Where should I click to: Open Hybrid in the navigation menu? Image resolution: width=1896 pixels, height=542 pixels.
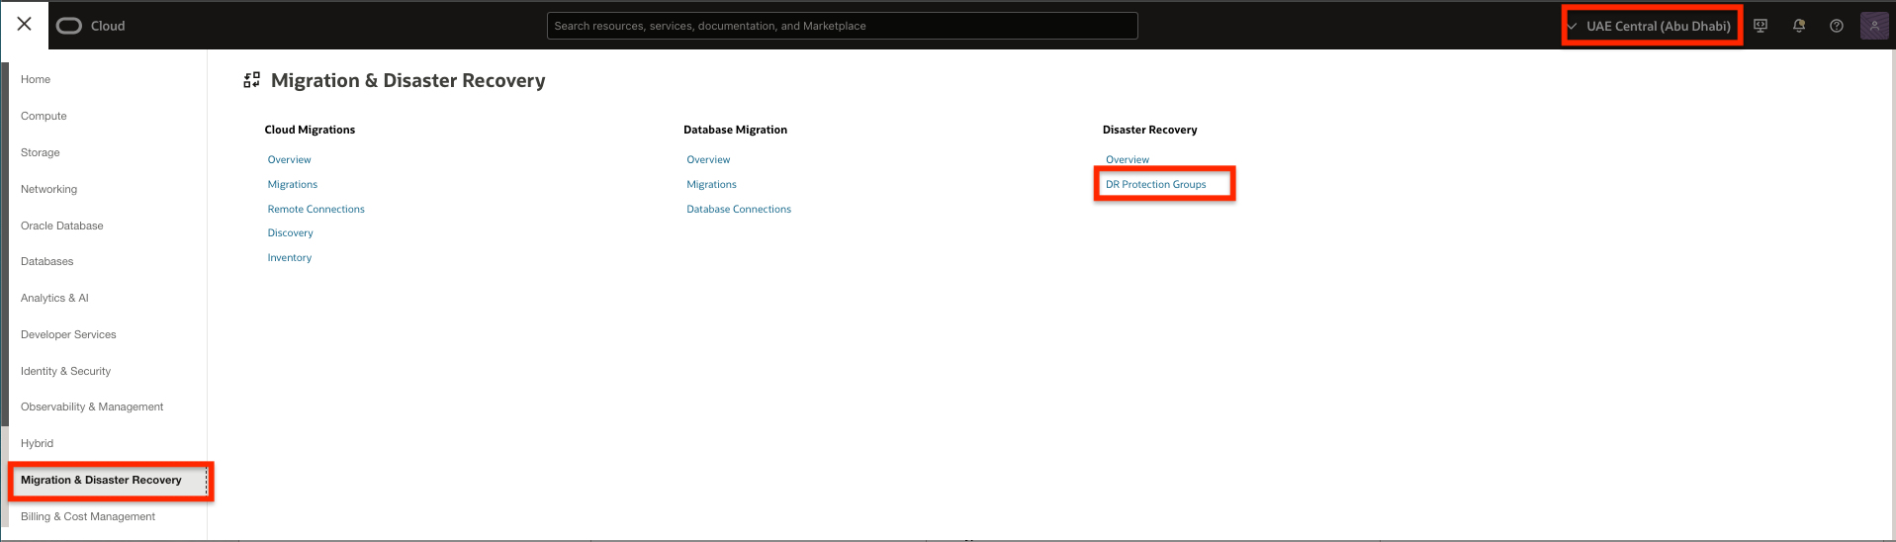pos(37,443)
